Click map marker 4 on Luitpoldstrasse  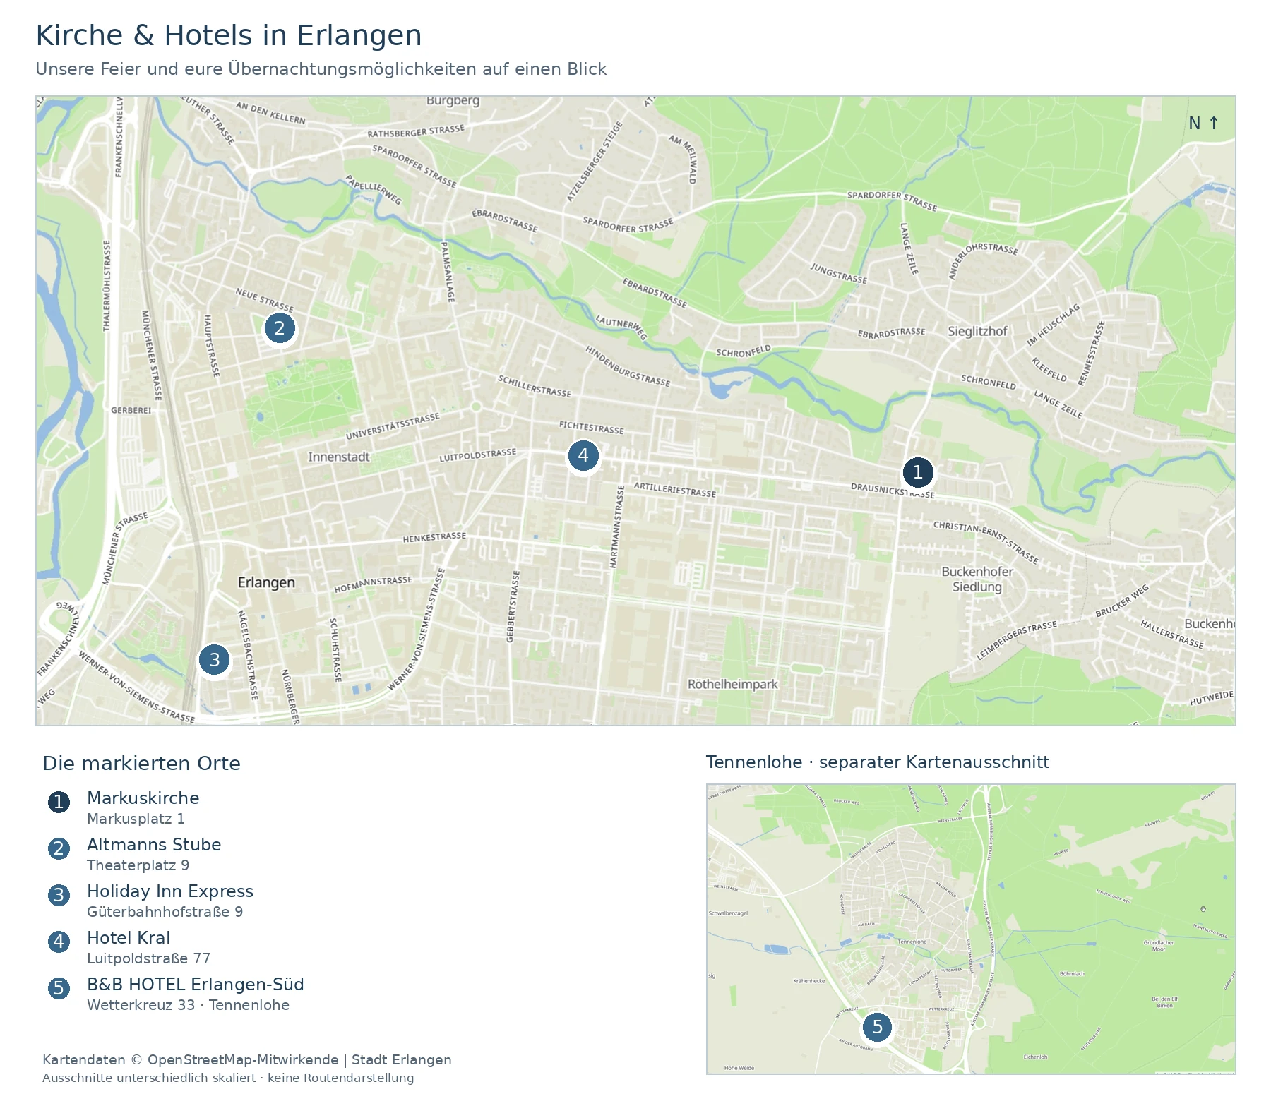tap(583, 455)
